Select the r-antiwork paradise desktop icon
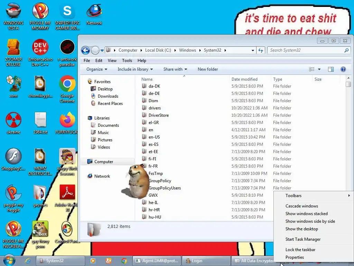 coord(67,53)
